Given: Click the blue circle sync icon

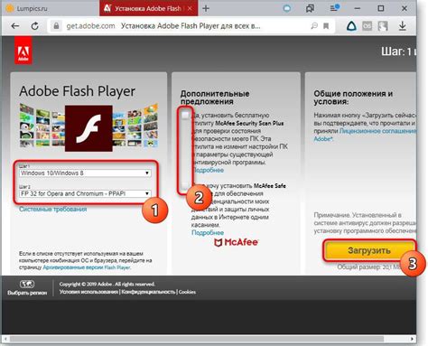Looking at the screenshot, I should coord(287,8).
